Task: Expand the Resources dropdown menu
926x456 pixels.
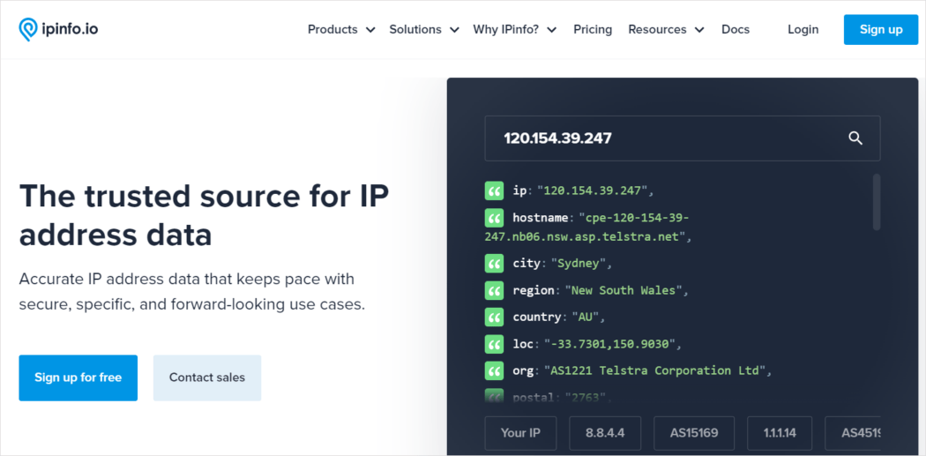Action: (666, 29)
